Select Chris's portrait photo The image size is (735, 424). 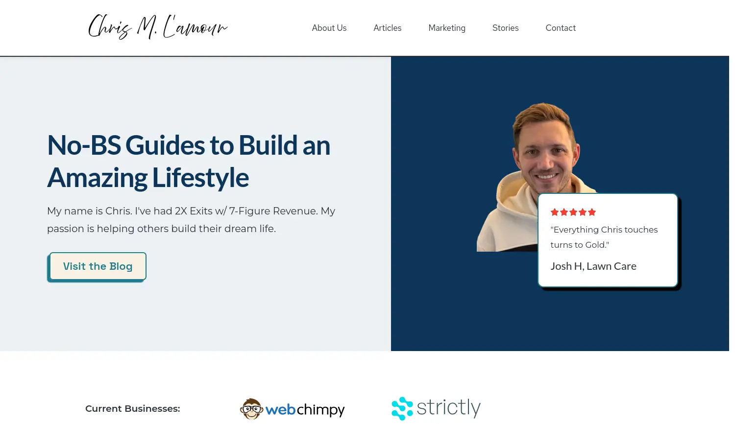(x=537, y=177)
